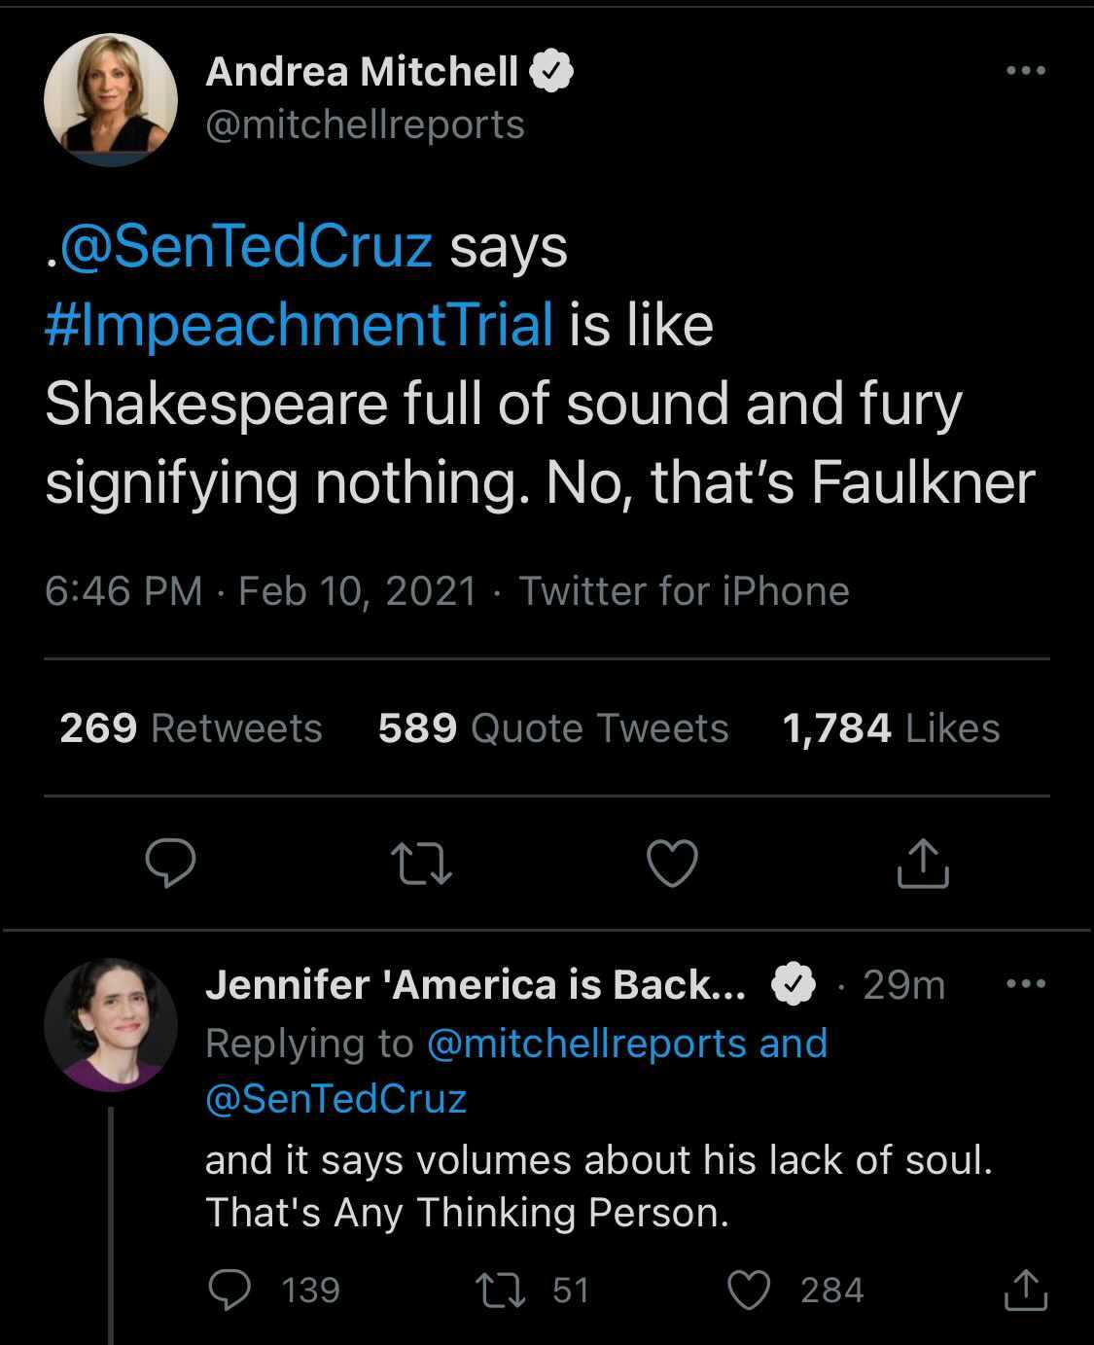Viewport: 1094px width, 1345px height.
Task: View the 589 Quote Tweets
Action: pos(552,728)
